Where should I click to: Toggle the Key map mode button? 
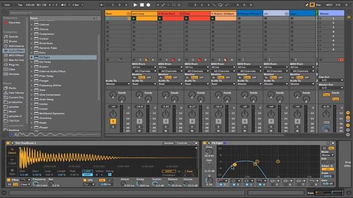click(318, 5)
